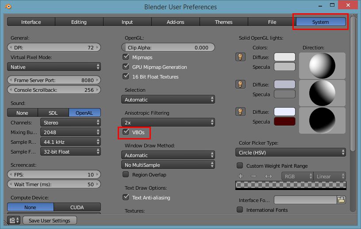Set sound device to None
Screen dimensions: 361x229
point(23,113)
